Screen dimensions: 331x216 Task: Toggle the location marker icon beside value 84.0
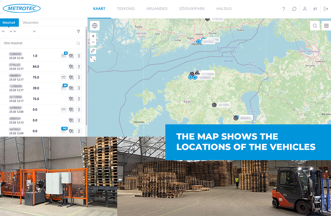point(71,66)
